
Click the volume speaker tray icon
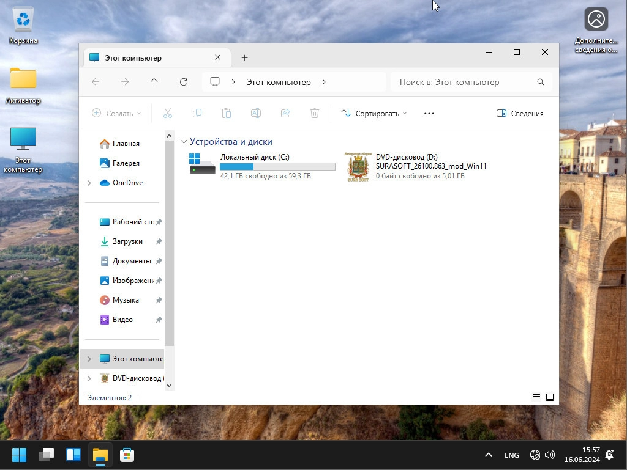(550, 455)
